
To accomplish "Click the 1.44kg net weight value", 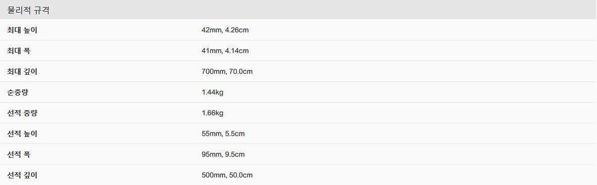I will click(212, 92).
